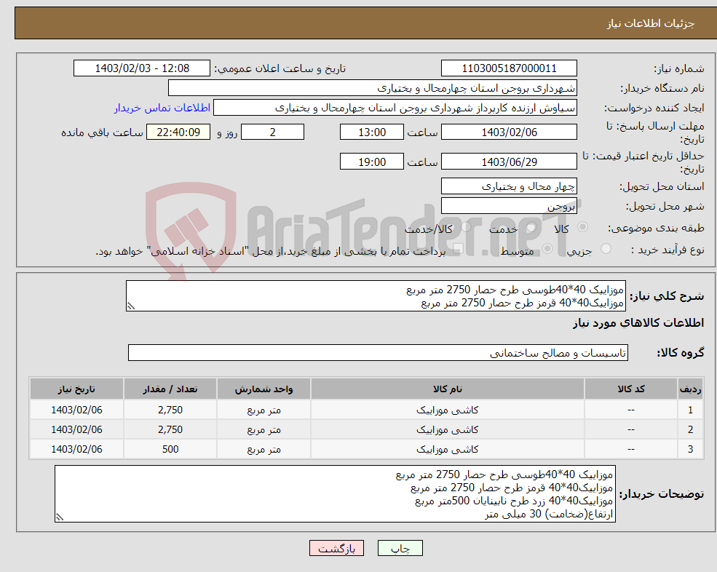The width and height of the screenshot is (717, 572).
Task: Click the چاپ (print) button
Action: tap(400, 548)
